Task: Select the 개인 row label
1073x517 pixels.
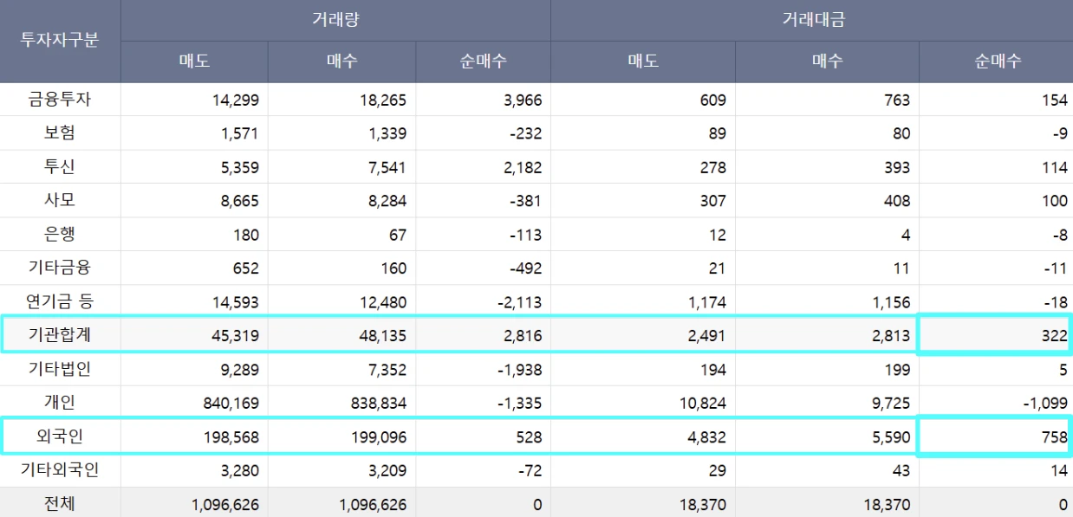Action: tap(60, 404)
